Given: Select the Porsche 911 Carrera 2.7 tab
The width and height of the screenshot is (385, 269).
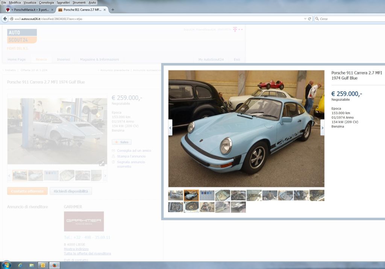Looking at the screenshot, I should 82,10.
